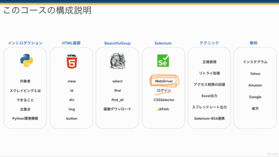Click Excel出力 item
Viewport: 279px width, 157px height.
pyautogui.click(x=209, y=96)
